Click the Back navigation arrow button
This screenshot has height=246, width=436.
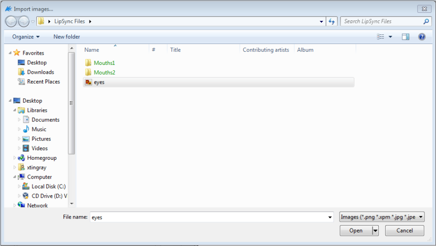(11, 21)
